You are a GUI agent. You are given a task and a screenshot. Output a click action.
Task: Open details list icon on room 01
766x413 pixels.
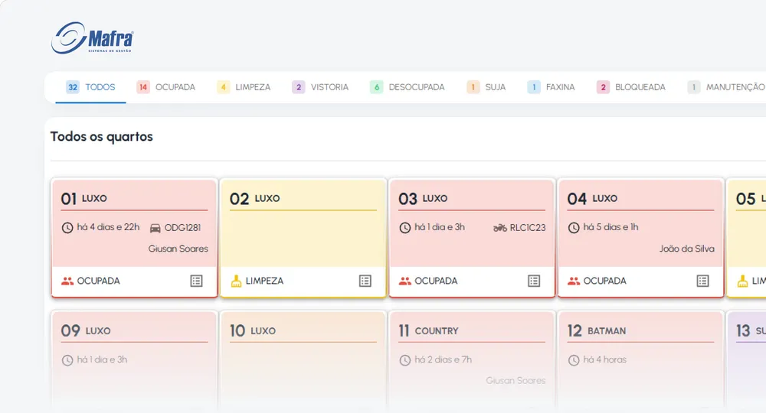coord(196,281)
